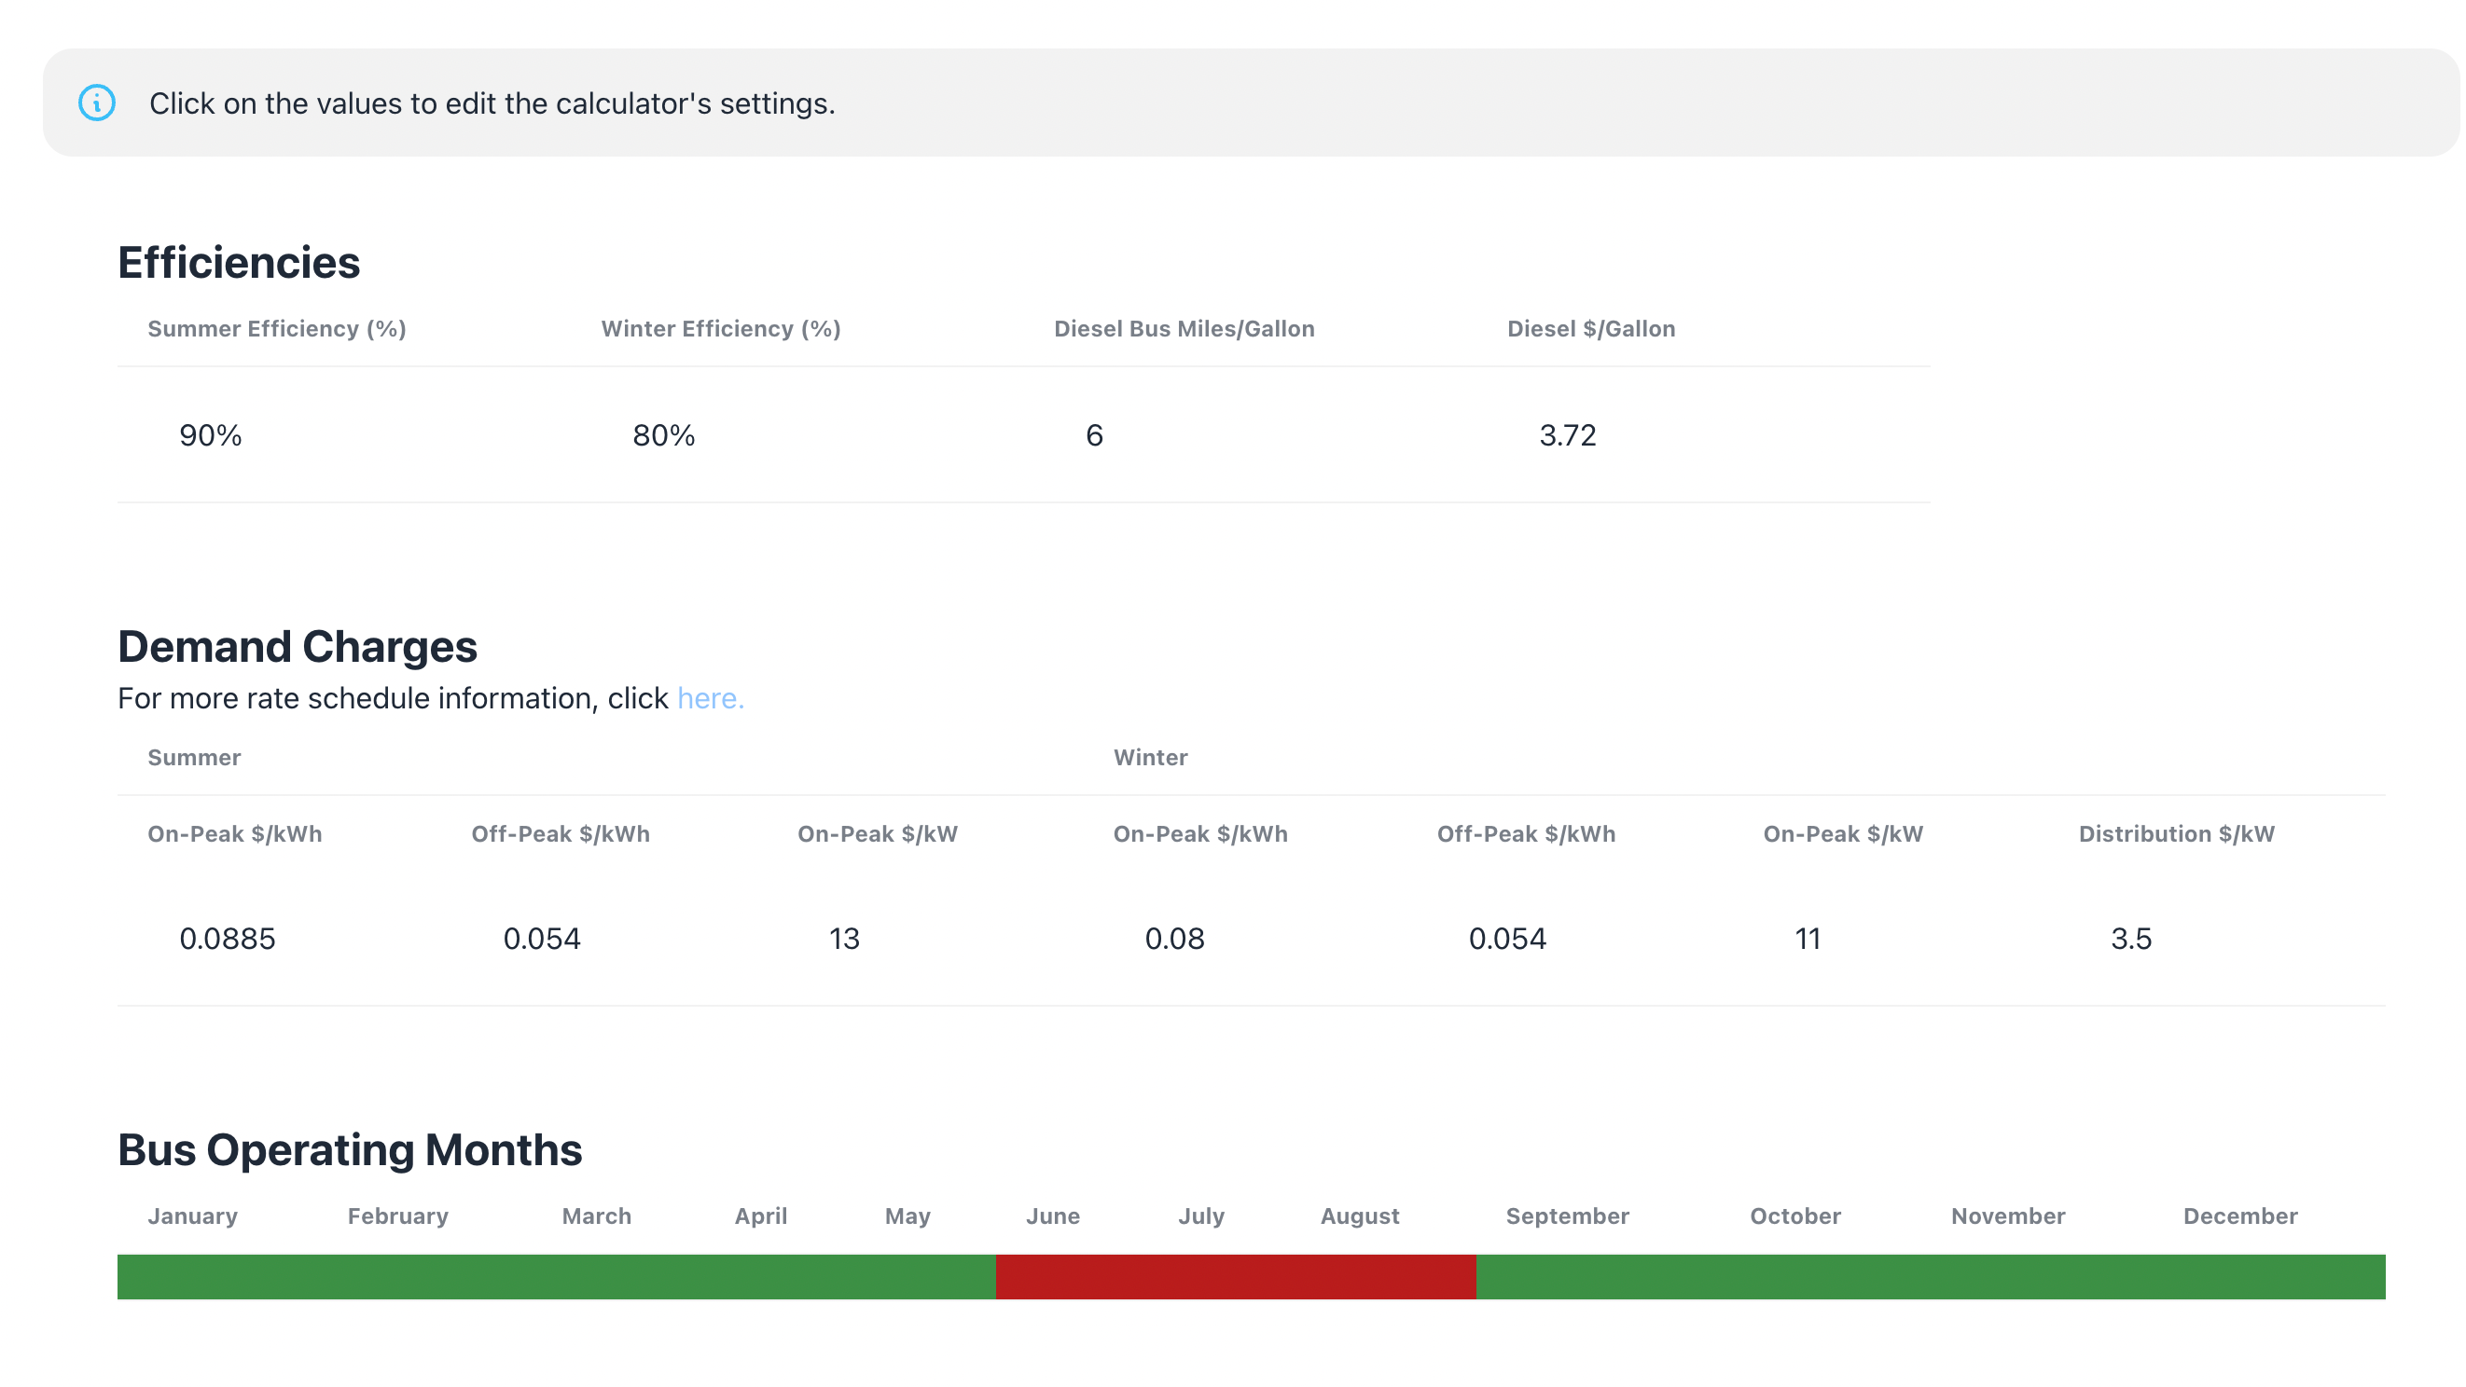
Task: Toggle September operating month bar
Action: pyautogui.click(x=1598, y=1277)
